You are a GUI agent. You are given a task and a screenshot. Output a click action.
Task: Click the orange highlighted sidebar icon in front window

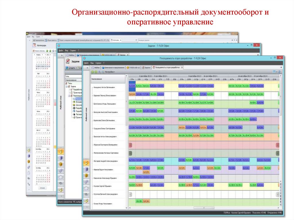(86, 163)
